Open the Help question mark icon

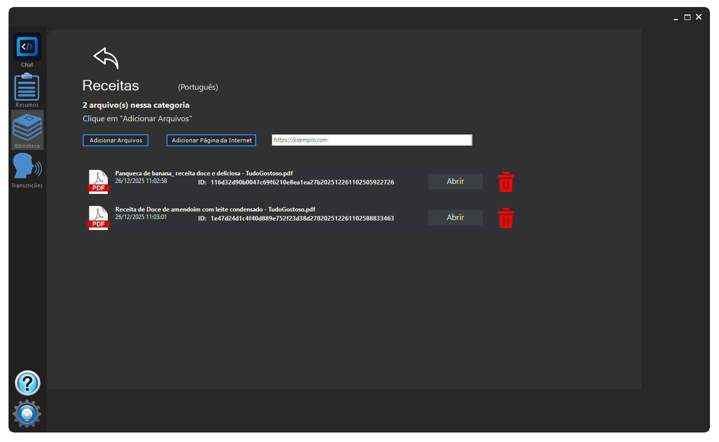[x=27, y=383]
